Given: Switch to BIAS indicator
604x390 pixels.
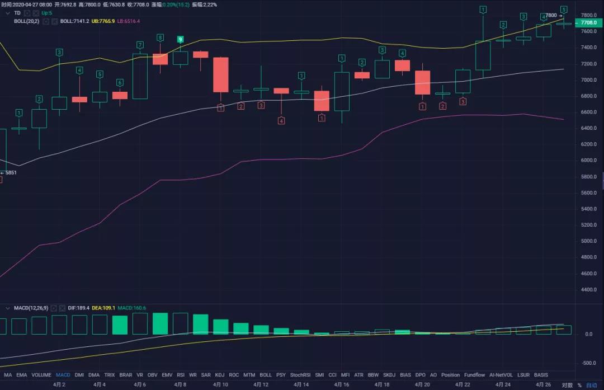Looking at the screenshot, I should pyautogui.click(x=405, y=374).
